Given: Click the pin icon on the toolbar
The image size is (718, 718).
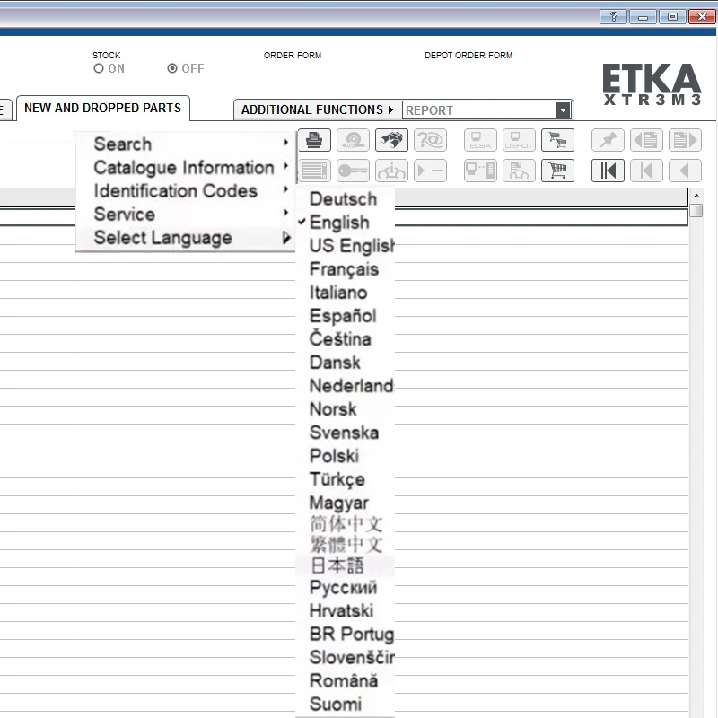Looking at the screenshot, I should (608, 140).
